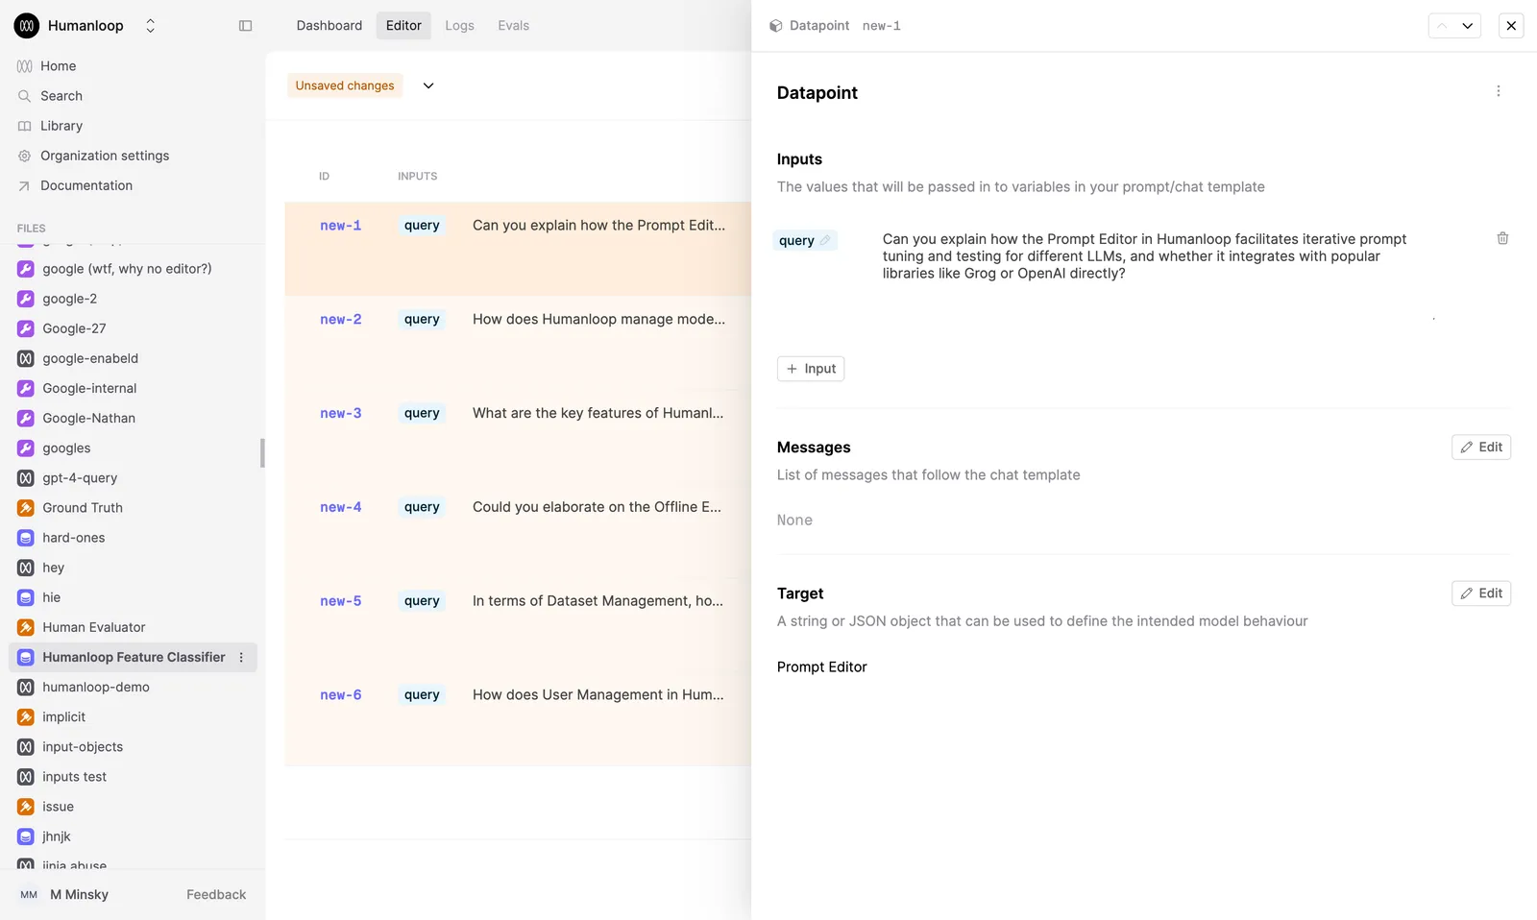The height and width of the screenshot is (920, 1537).
Task: Open the Documentation link
Action: point(86,185)
